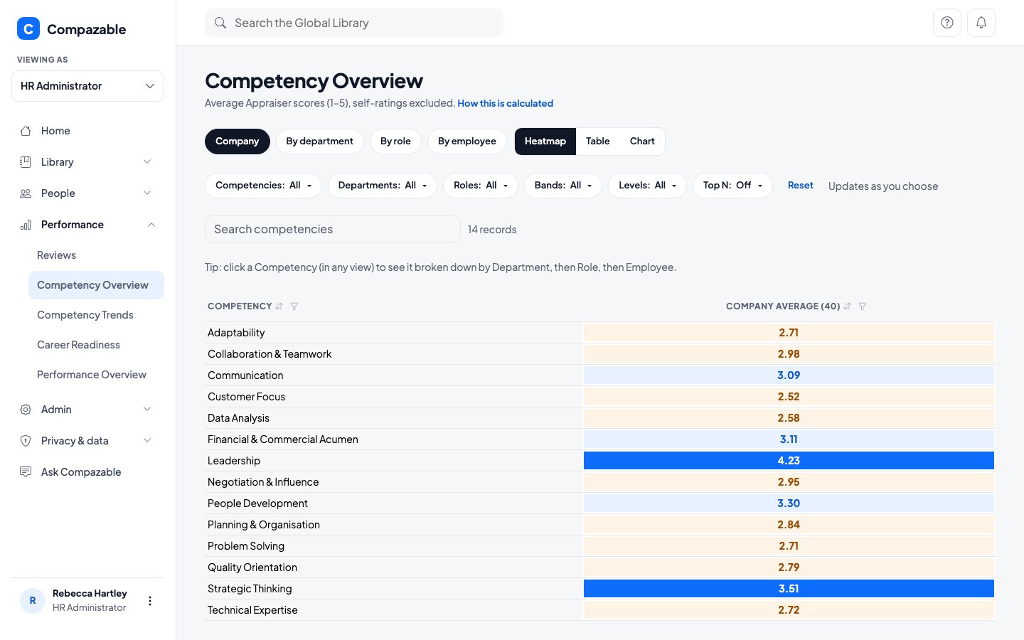
Task: Click the Privacy & data shield icon
Action: pos(26,441)
